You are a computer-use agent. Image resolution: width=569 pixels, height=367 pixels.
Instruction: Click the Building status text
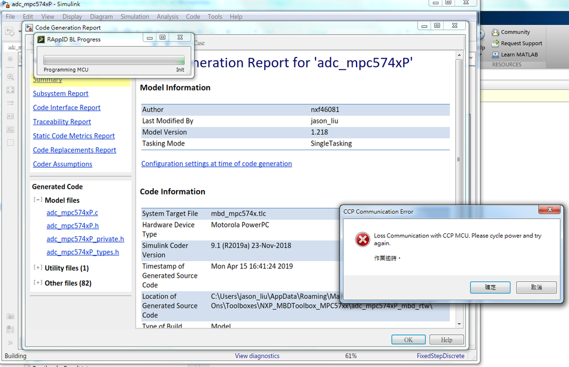click(15, 356)
